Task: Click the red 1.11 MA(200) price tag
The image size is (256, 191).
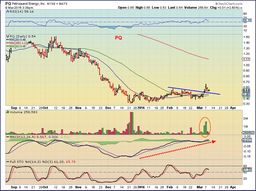Action: point(246,59)
